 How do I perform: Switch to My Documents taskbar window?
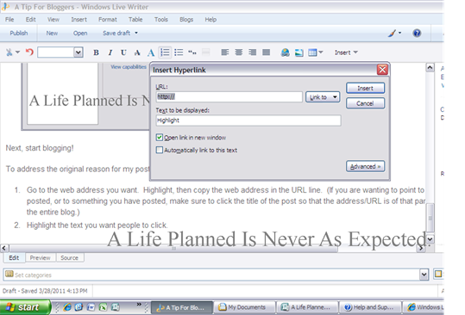point(245,307)
